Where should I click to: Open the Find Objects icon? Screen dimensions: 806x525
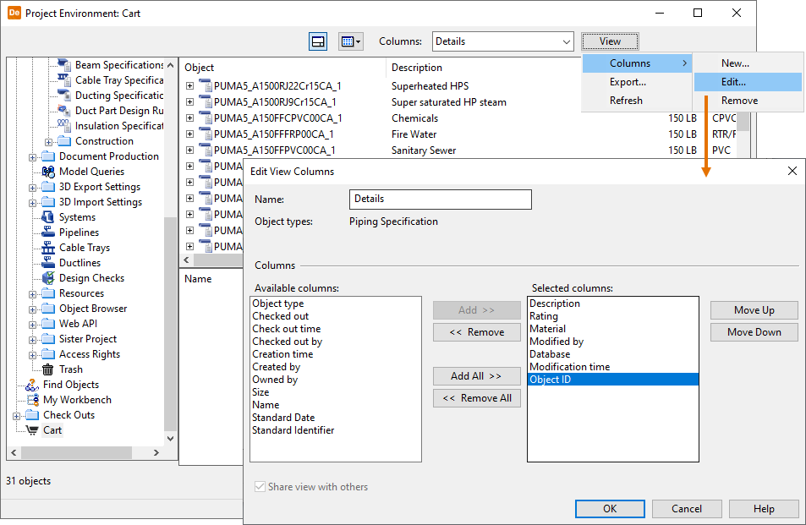[32, 385]
